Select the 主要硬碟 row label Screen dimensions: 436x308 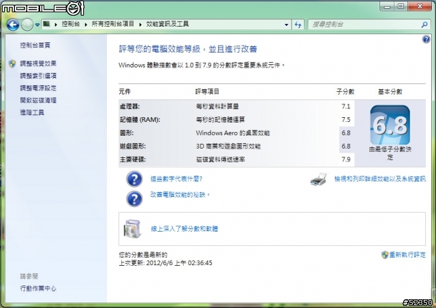coord(133,159)
